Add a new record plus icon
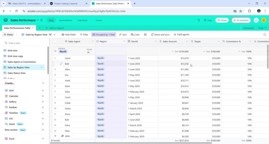The height and width of the screenshot is (144, 269). (x=55, y=136)
